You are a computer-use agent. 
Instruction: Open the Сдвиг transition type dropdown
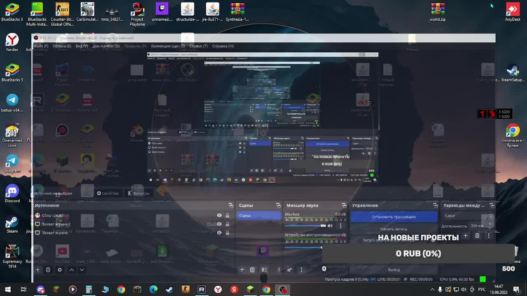[468, 216]
